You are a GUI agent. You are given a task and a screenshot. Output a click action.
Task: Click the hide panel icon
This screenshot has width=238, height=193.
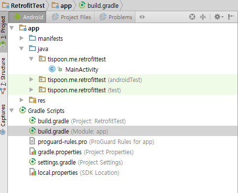(x=231, y=17)
